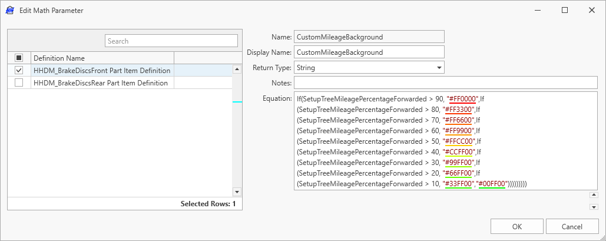Minimize the Edit Math Parameter window

tap(537, 11)
